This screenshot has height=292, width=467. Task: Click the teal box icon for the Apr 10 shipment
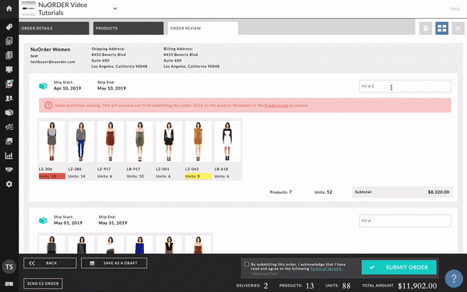(x=43, y=86)
